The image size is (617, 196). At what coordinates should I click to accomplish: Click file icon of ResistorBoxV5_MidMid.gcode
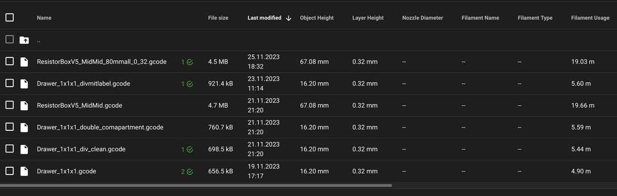point(24,105)
